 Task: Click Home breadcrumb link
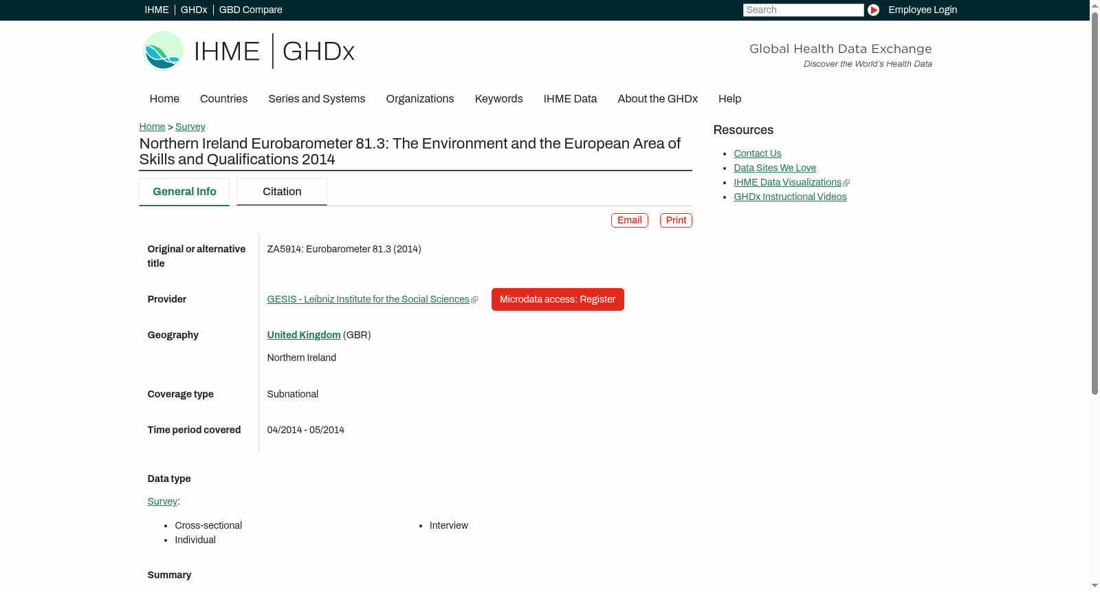[x=152, y=127]
